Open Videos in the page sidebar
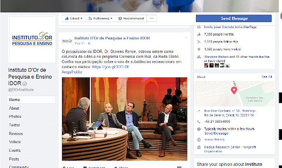The width and height of the screenshot is (282, 168). tap(15, 142)
